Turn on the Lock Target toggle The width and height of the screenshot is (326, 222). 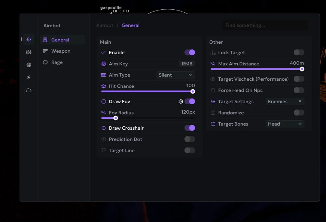(x=299, y=53)
